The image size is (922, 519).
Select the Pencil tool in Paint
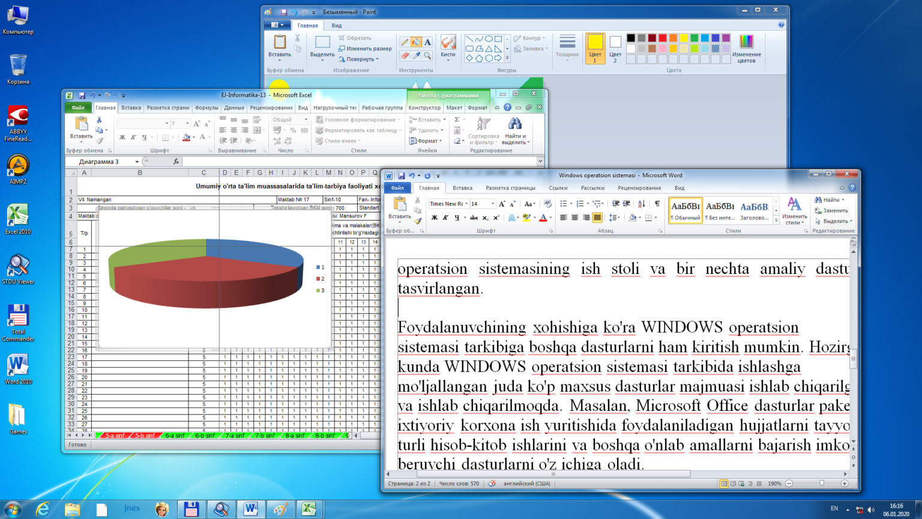coord(405,41)
